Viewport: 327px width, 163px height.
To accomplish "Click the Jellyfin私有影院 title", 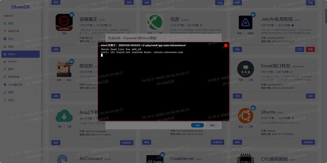I will pos(277,19).
